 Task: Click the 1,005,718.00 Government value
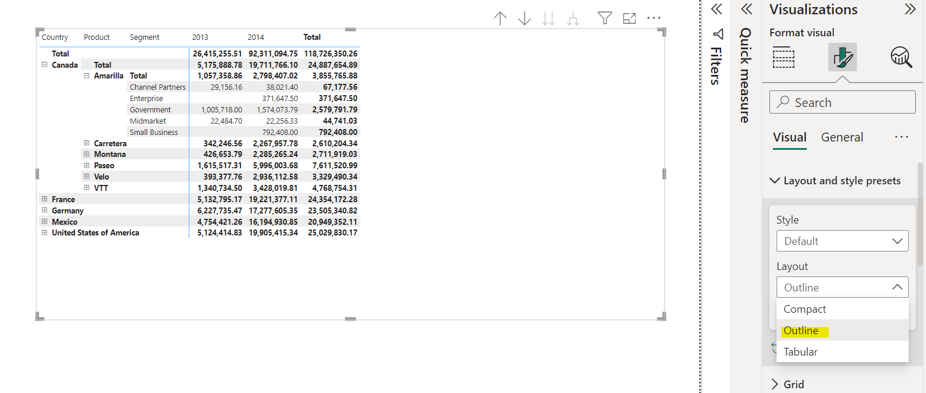click(222, 110)
